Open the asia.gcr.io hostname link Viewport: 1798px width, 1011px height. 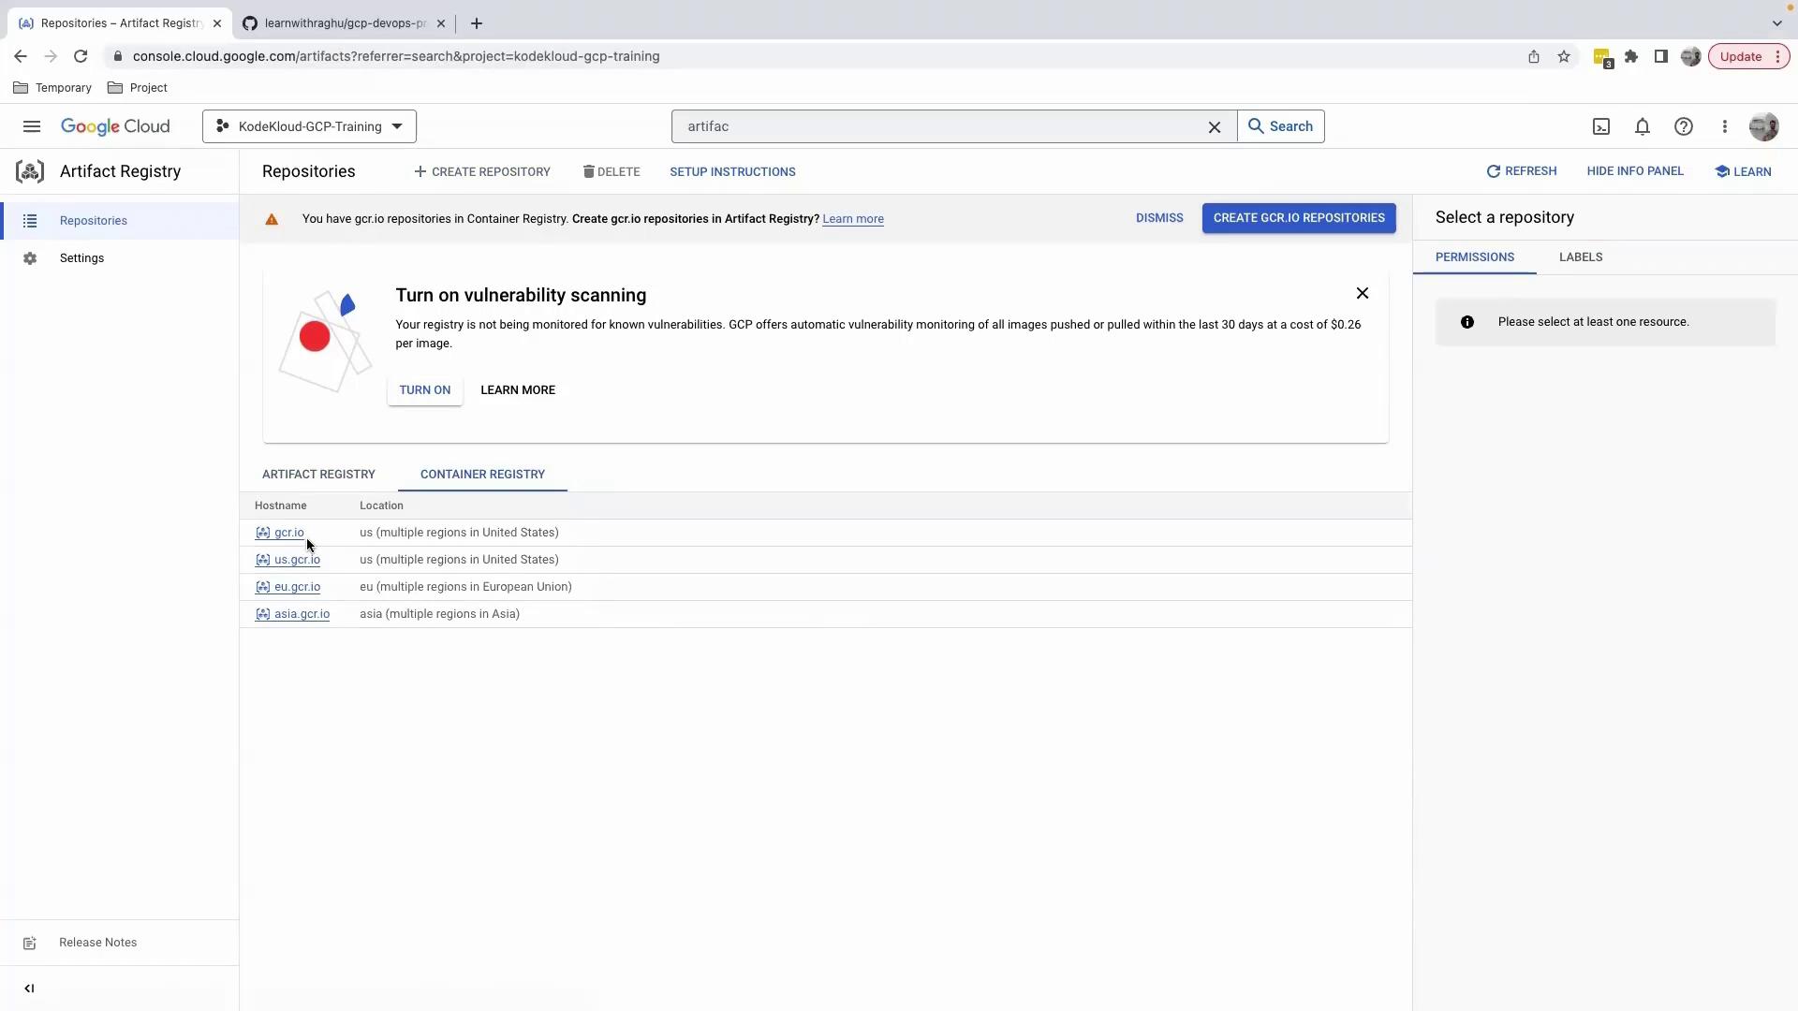pos(302,614)
